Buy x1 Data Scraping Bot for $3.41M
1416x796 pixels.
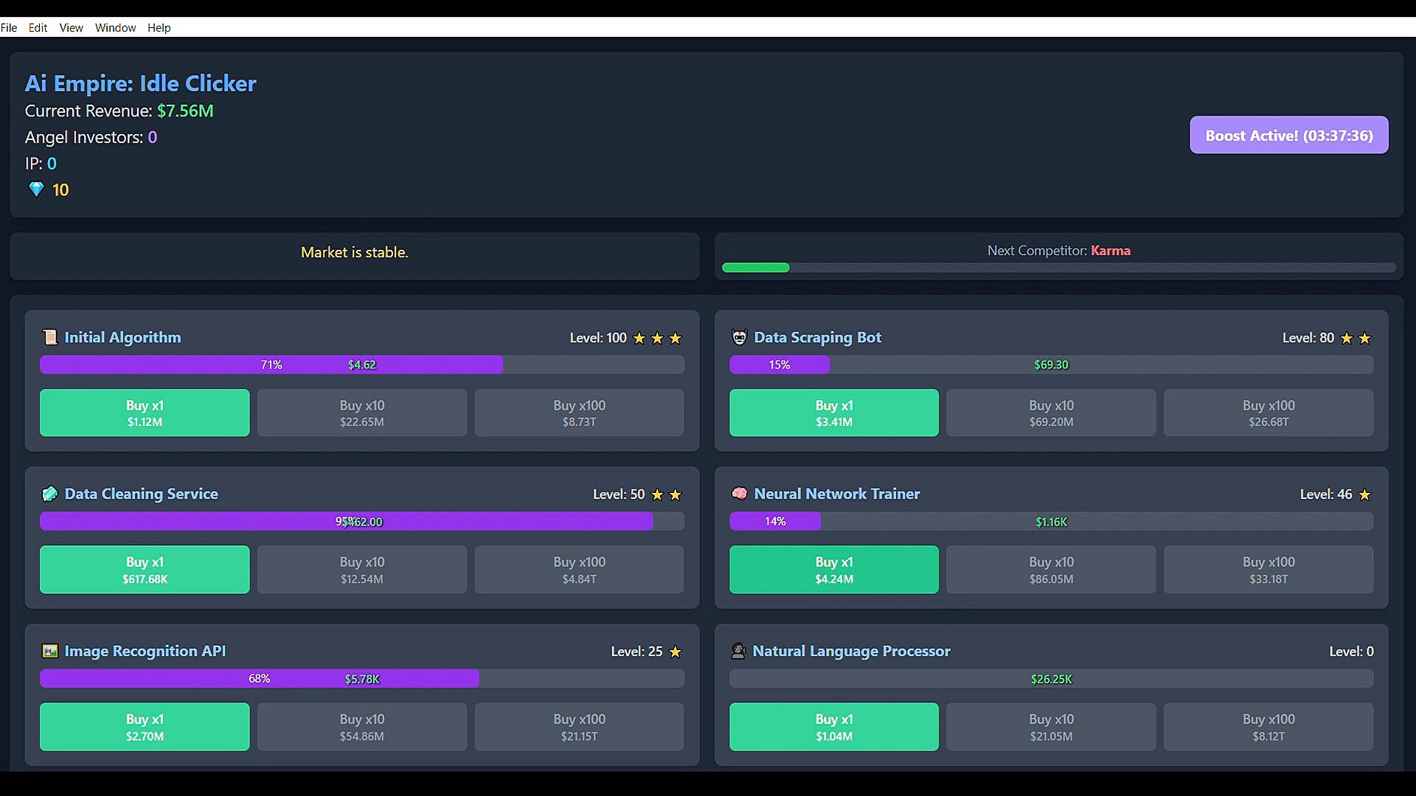coord(833,413)
